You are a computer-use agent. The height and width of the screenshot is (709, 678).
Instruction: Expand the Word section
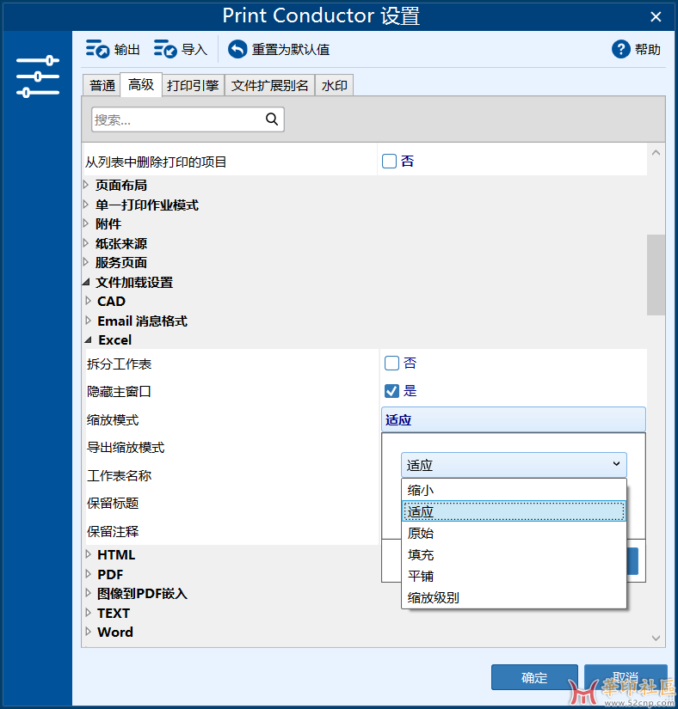[89, 632]
